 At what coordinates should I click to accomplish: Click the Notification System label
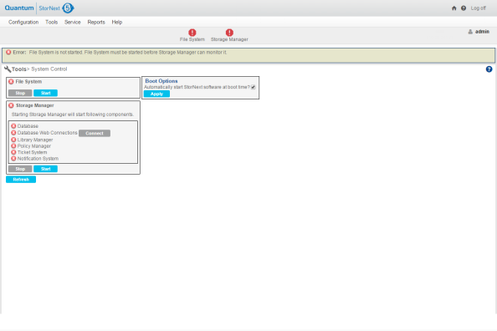[38, 158]
